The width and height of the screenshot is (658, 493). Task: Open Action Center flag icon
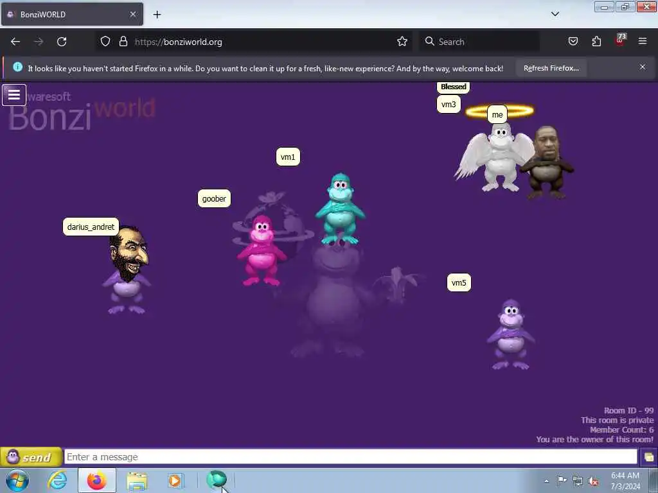point(562,480)
